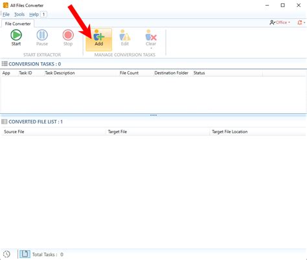Click the Stop button in toolbar
The image size is (307, 260).
coord(68,38)
